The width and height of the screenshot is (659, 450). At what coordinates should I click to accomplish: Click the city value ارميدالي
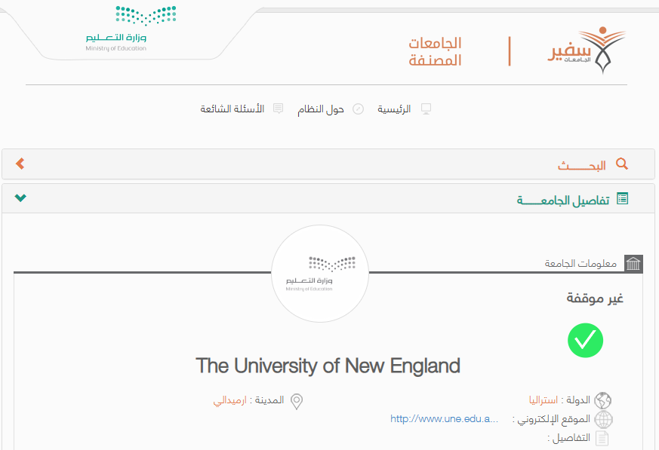pos(229,400)
